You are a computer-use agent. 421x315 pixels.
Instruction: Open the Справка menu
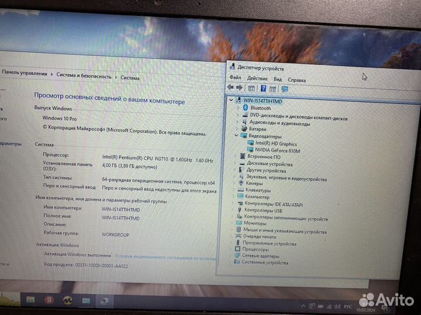(x=296, y=80)
